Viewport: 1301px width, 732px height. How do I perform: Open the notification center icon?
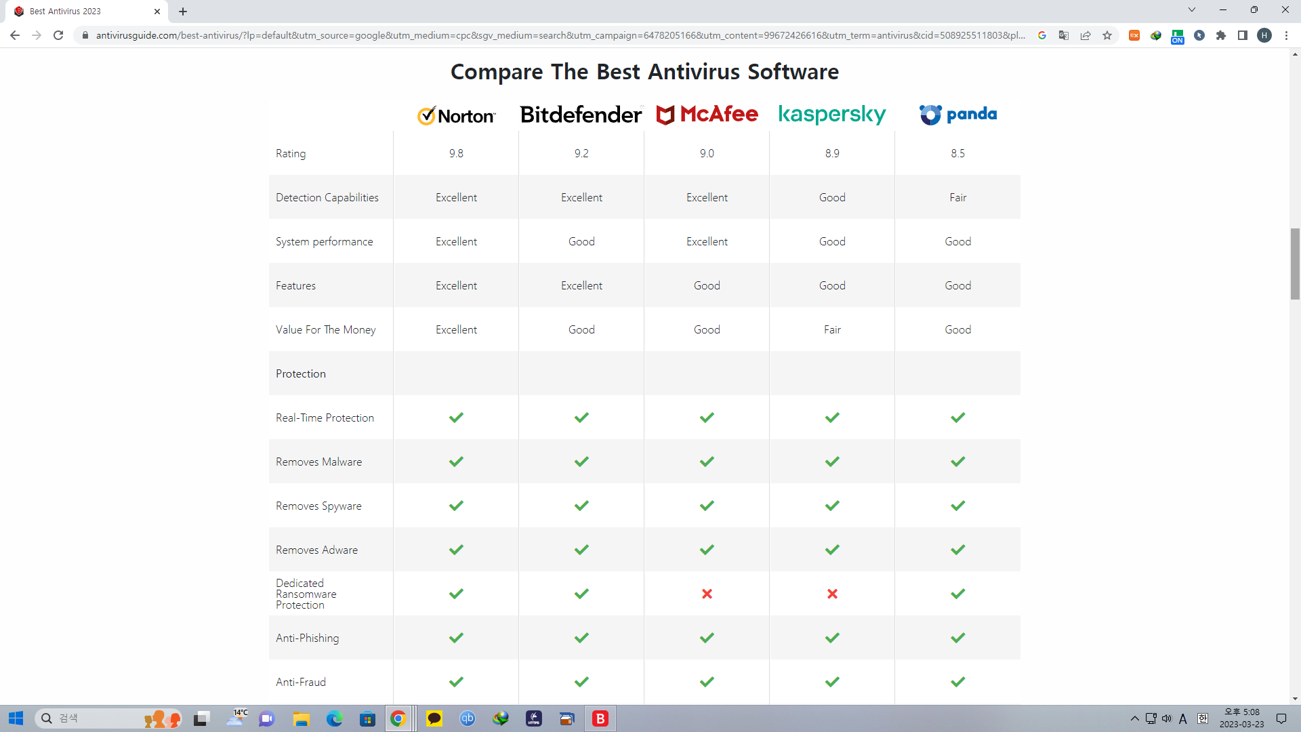[x=1281, y=718]
